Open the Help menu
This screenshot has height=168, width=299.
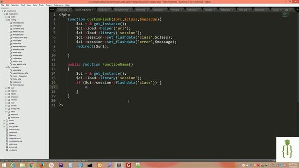tap(67, 5)
